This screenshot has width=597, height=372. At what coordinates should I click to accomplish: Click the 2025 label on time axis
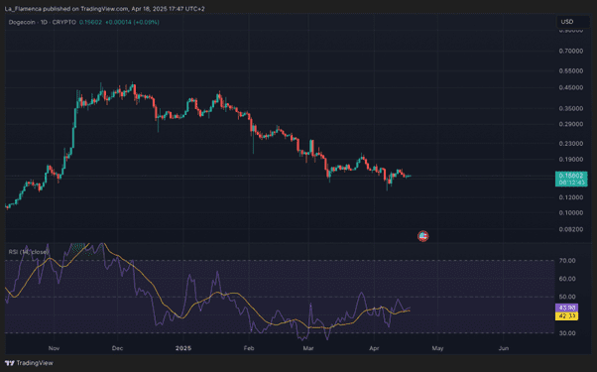coord(183,348)
